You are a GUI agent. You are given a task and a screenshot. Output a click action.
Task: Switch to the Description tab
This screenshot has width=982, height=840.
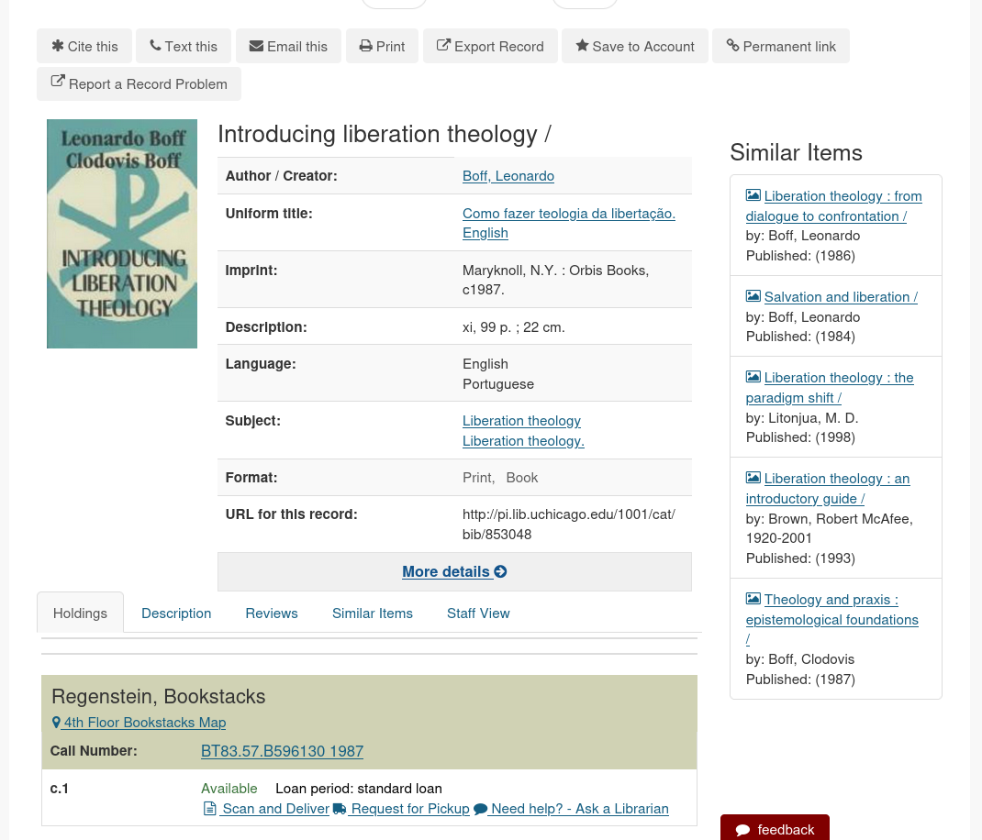[x=176, y=613]
